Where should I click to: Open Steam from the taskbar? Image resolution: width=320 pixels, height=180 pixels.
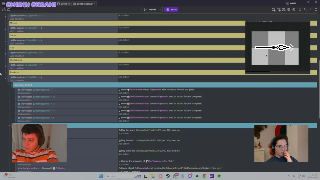point(168,176)
